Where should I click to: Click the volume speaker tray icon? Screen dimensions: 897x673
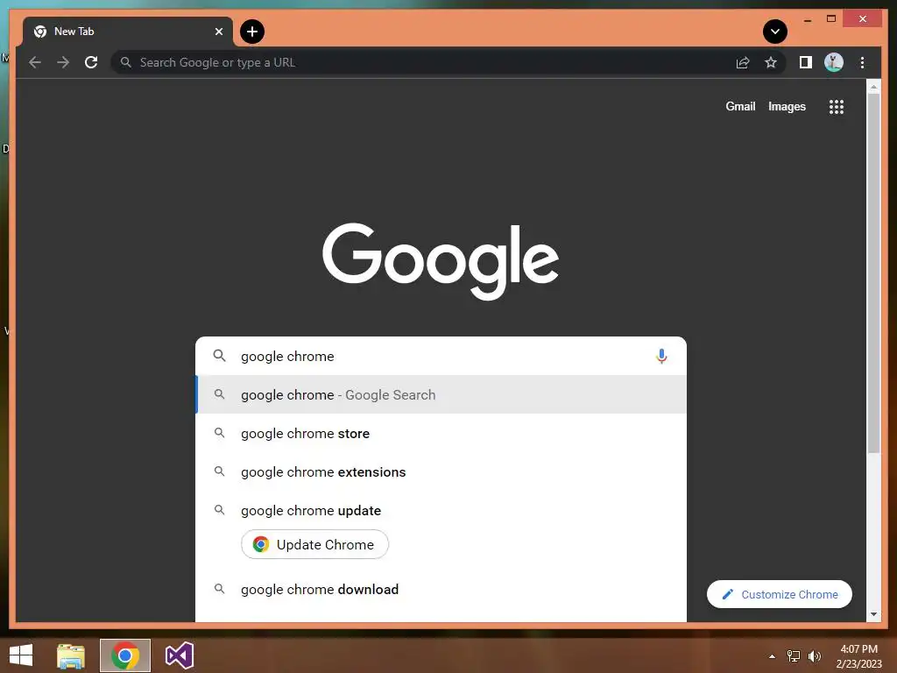[x=814, y=655]
